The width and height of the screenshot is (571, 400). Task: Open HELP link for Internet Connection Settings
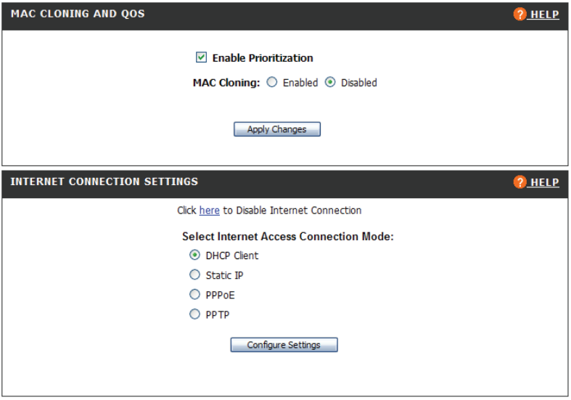coord(544,182)
